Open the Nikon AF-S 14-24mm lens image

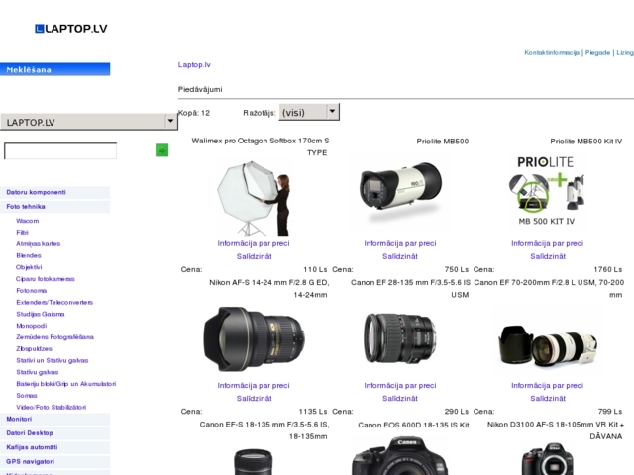pyautogui.click(x=254, y=338)
